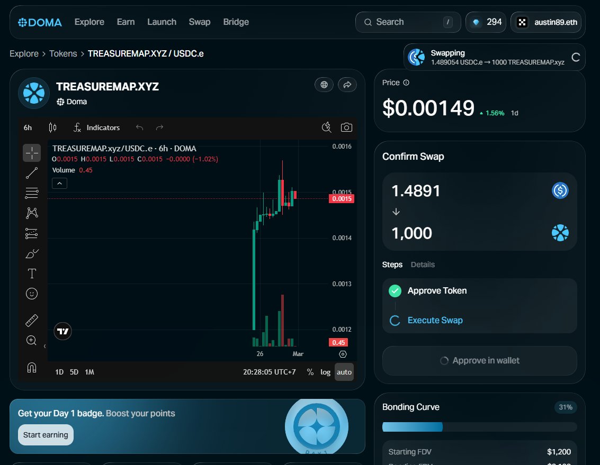Click the TradingView logo on the chart
Screen dimensions: 600x465
coord(63,331)
